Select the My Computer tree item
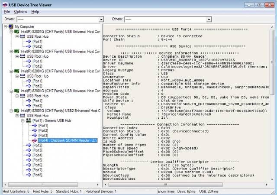This screenshot has width=277, height=195. 25,27
